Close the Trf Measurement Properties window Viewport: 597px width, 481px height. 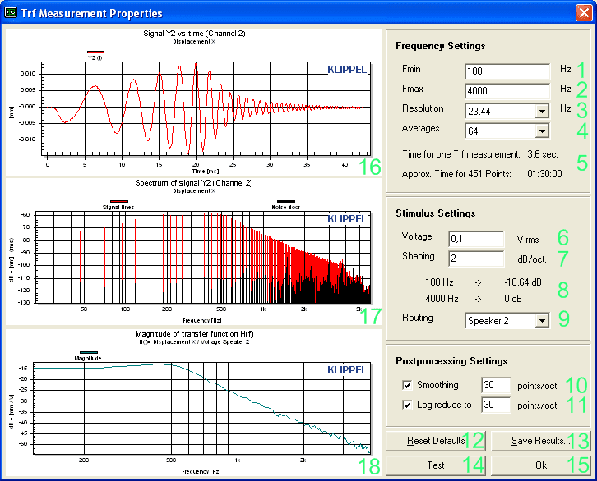tap(583, 12)
